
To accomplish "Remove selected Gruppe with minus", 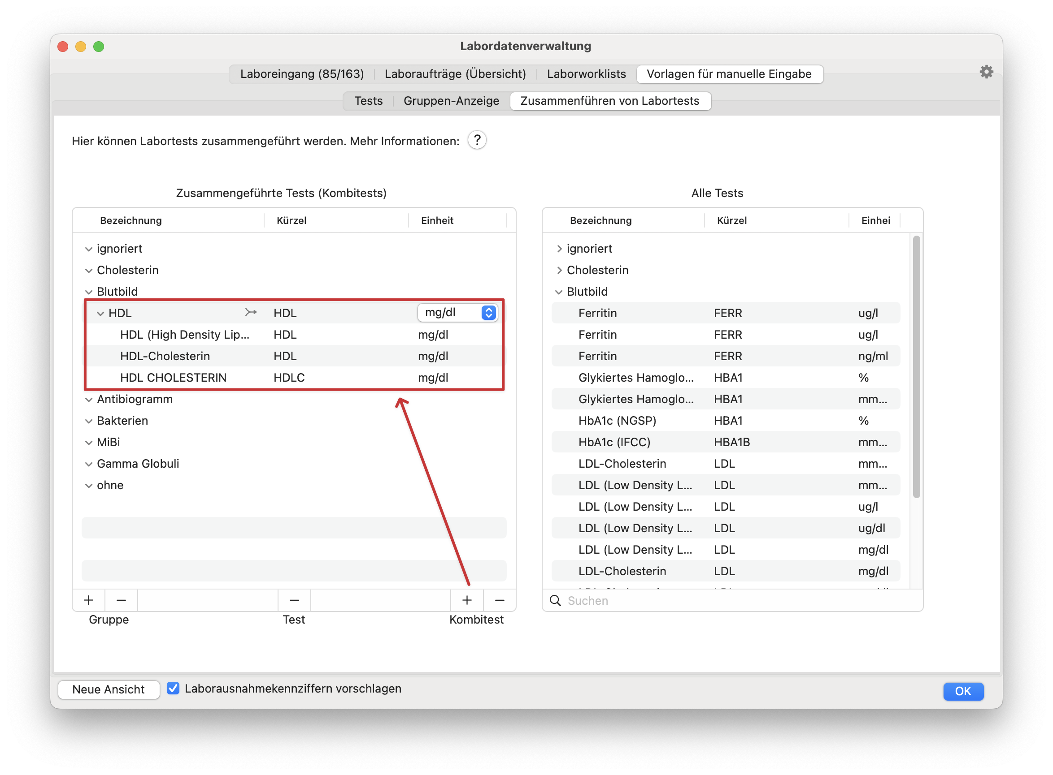I will point(121,600).
